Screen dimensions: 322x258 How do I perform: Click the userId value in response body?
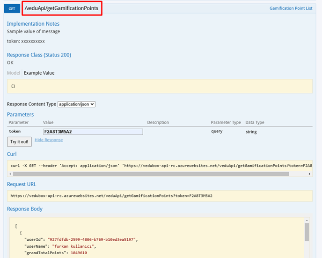92,239
